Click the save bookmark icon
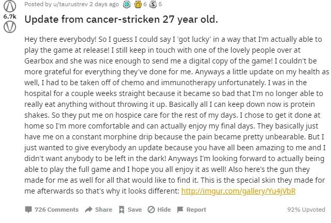 122,210
